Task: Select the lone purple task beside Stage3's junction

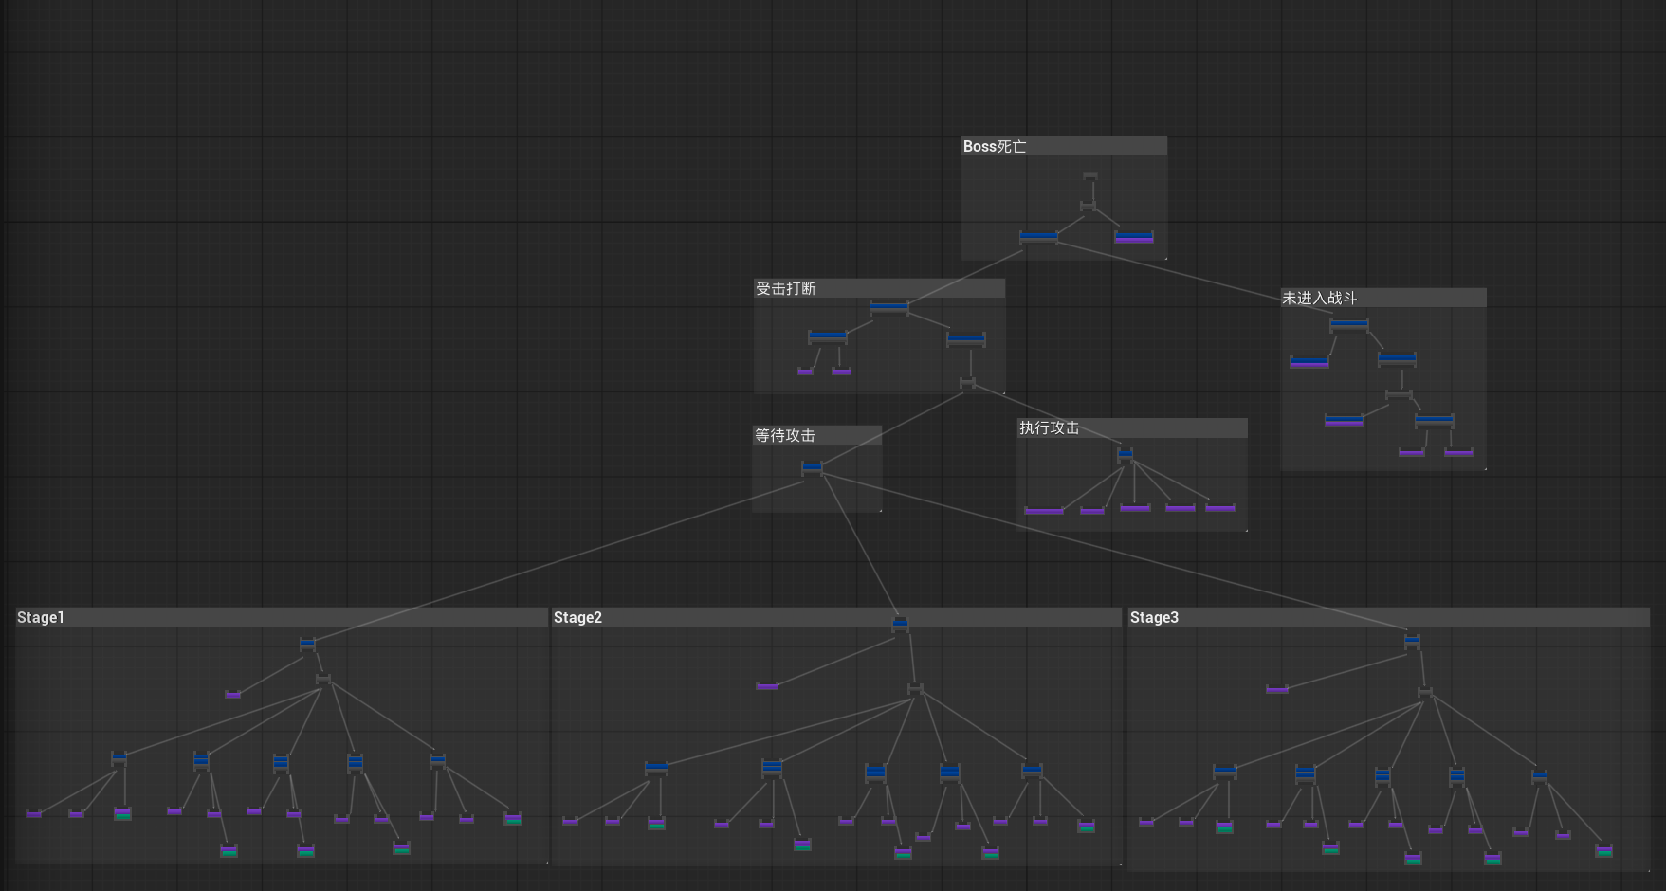Action: coord(1277,689)
